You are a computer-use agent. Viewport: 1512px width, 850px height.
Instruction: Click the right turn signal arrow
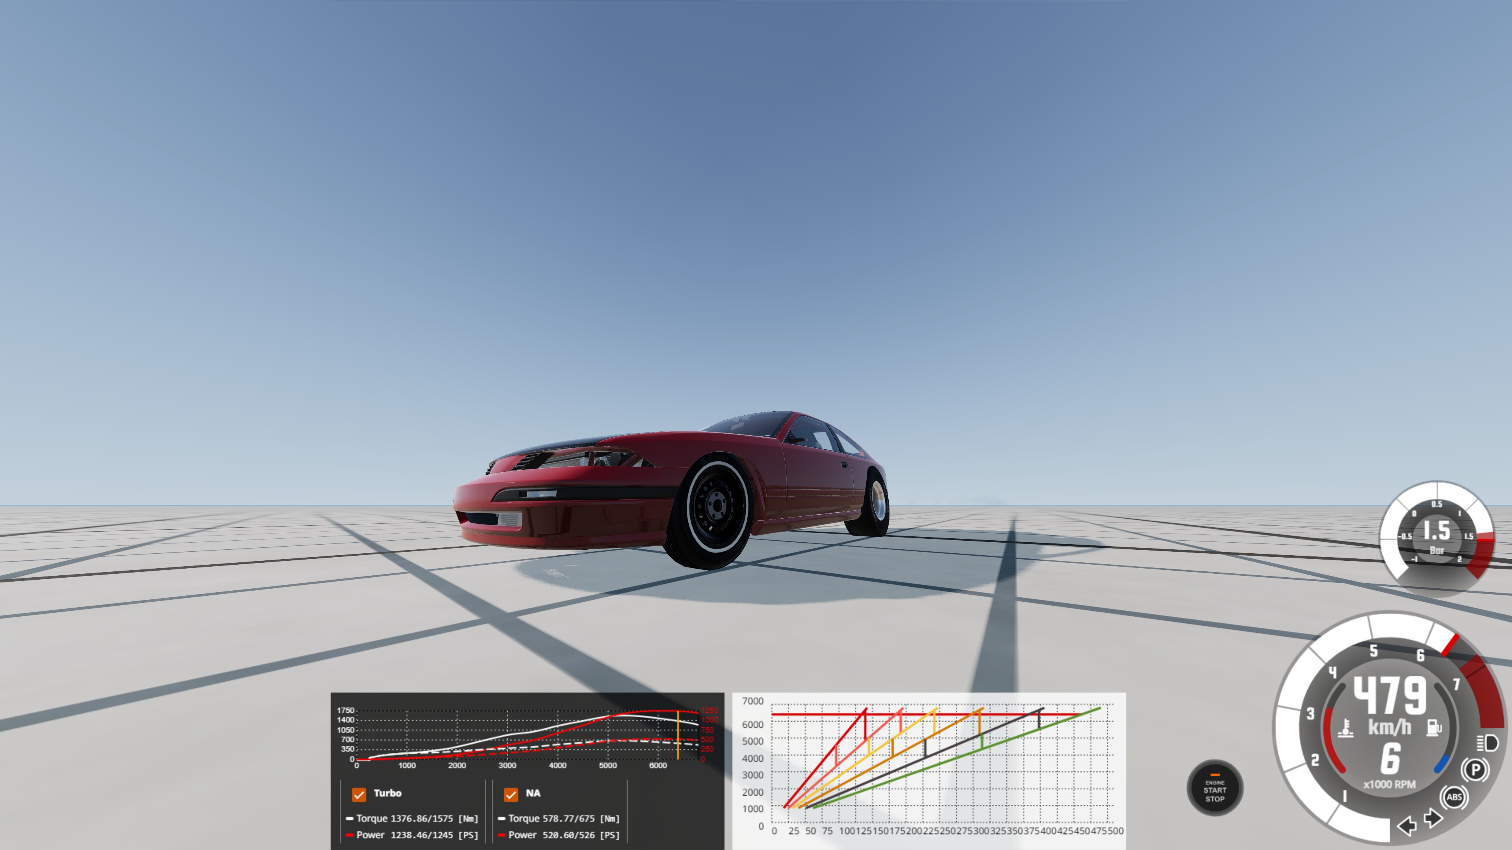pyautogui.click(x=1433, y=818)
